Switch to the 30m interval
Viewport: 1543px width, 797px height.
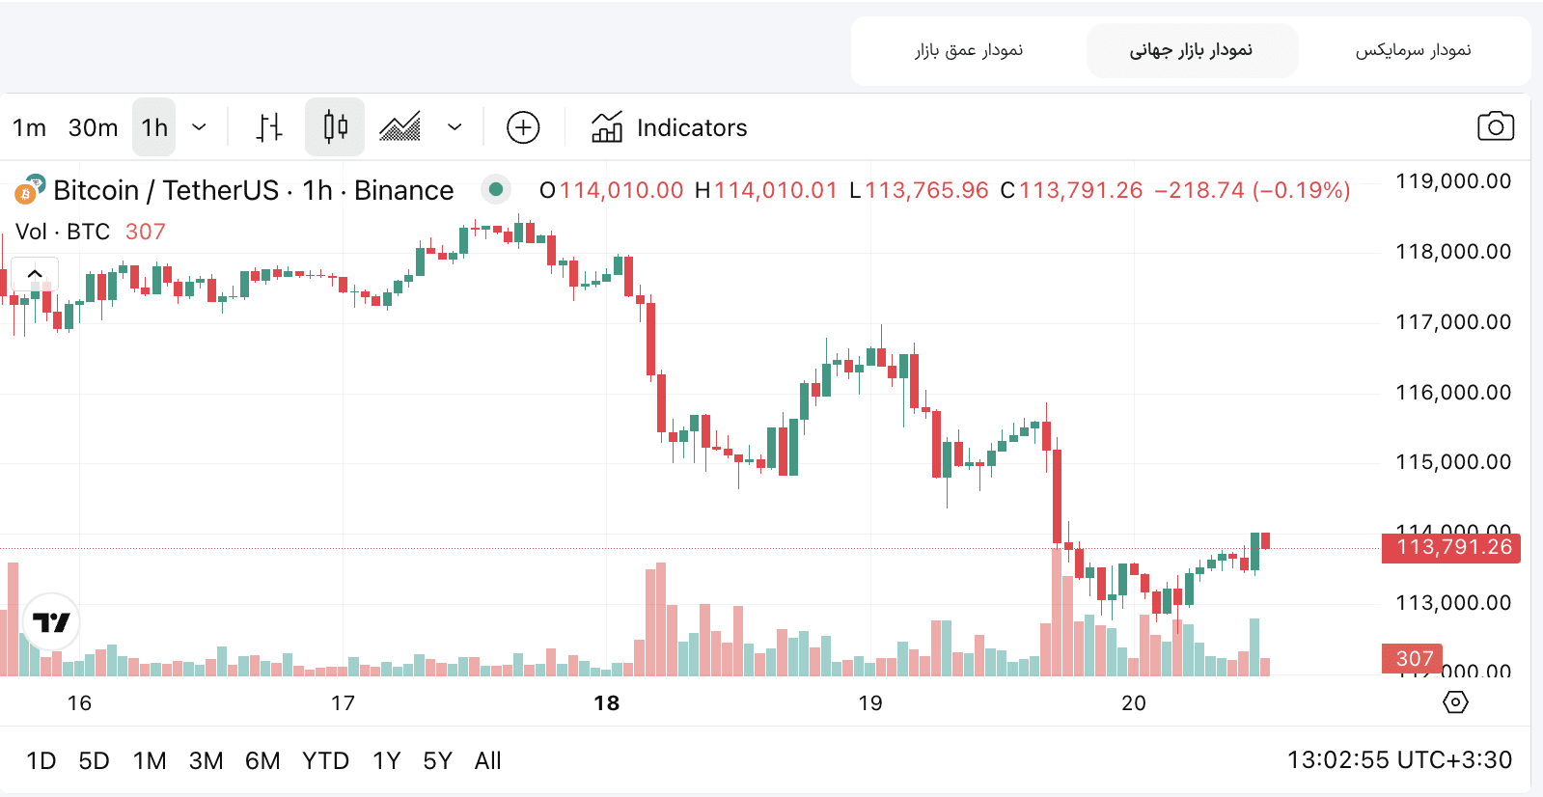click(x=93, y=127)
